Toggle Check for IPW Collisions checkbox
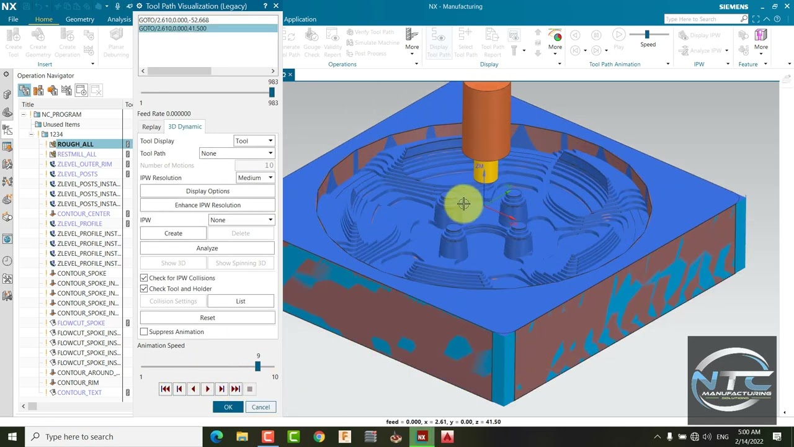Image resolution: width=794 pixels, height=447 pixels. pyautogui.click(x=144, y=278)
